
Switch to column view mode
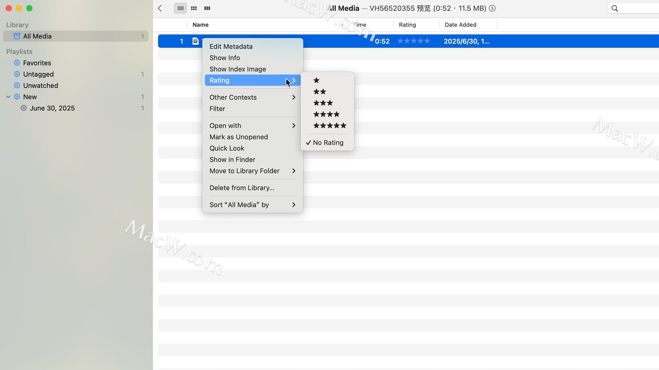(207, 8)
